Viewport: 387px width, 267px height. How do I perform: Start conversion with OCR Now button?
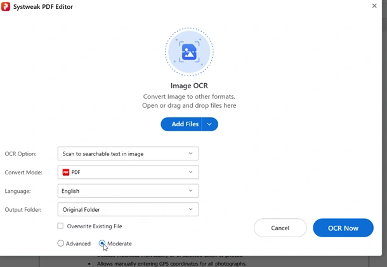click(343, 228)
